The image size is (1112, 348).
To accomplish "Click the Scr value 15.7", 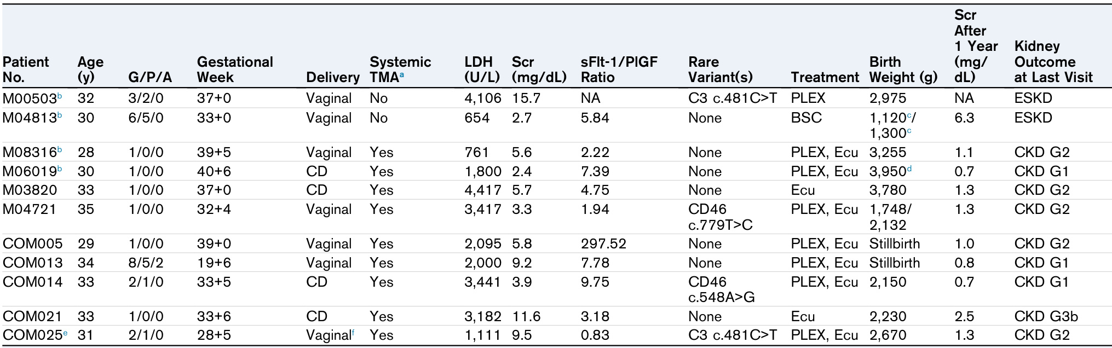I will click(526, 98).
